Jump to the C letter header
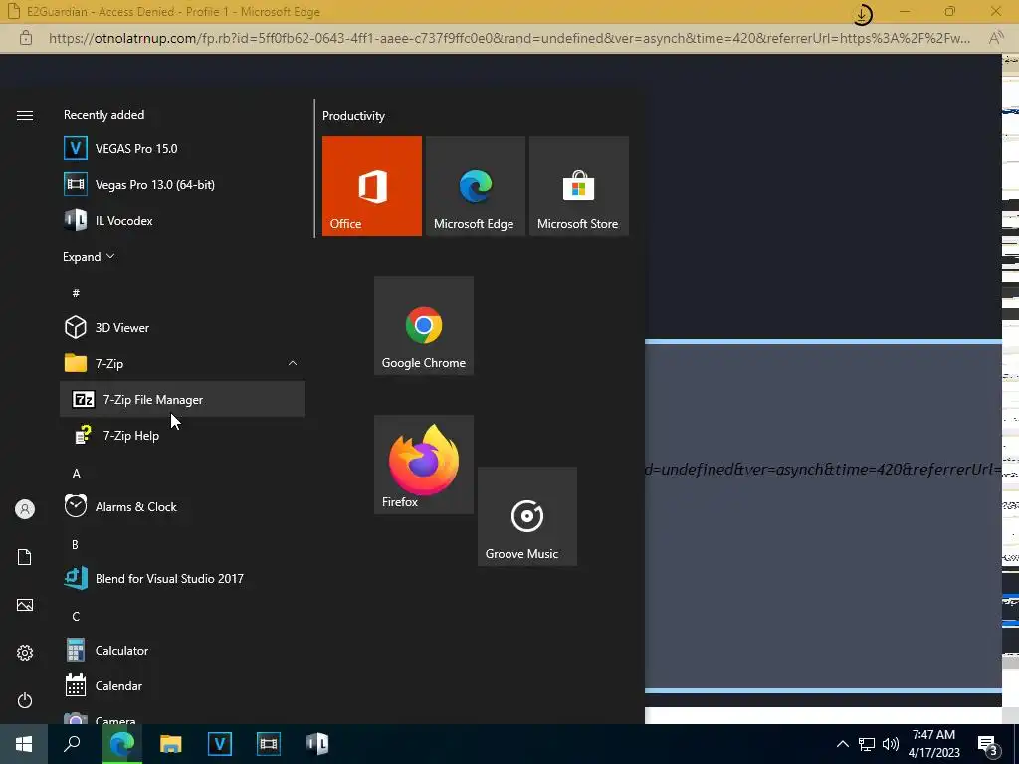1019x764 pixels. click(x=76, y=616)
